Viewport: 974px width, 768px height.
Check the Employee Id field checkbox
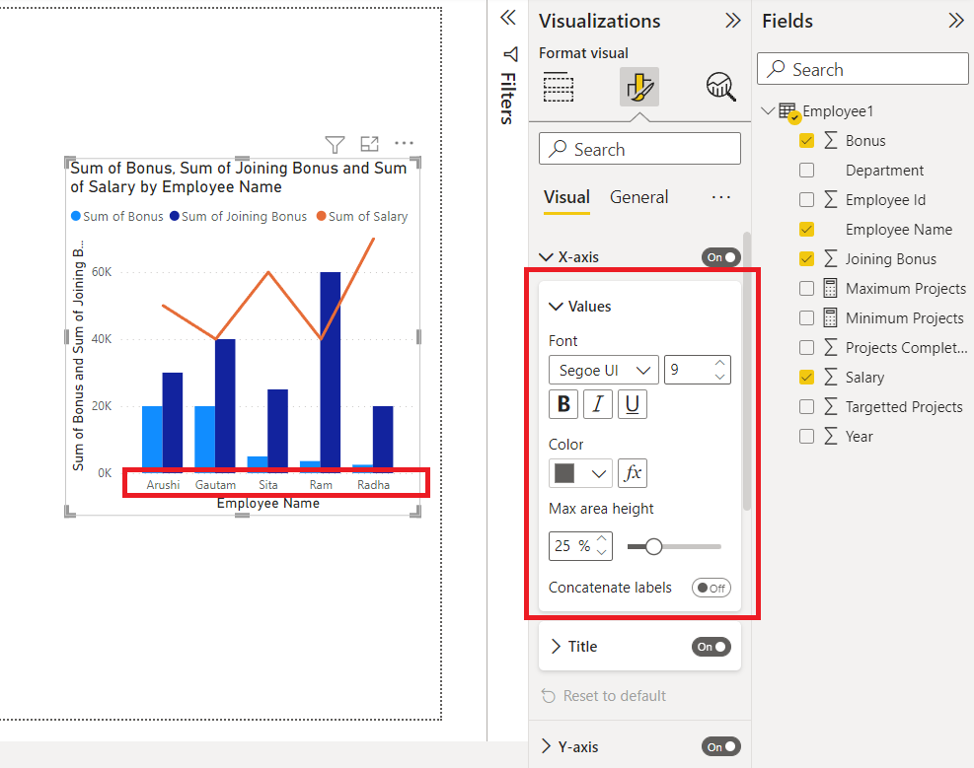point(806,200)
